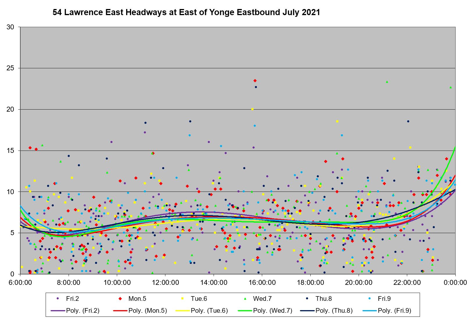Click the Fri.2 purple dot legend marker
This screenshot has width=472, height=320.
[58, 298]
